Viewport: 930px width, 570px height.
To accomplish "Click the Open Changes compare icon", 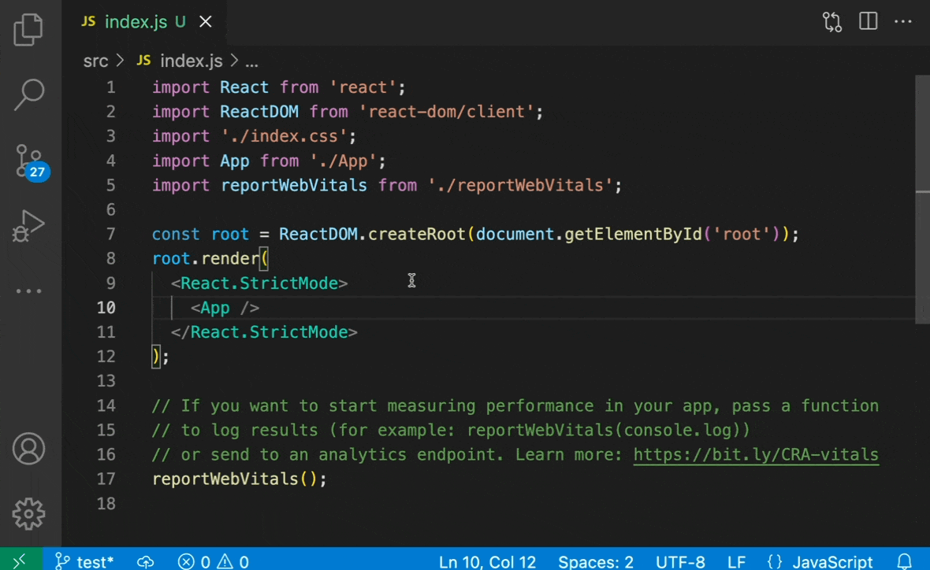I will [x=832, y=21].
